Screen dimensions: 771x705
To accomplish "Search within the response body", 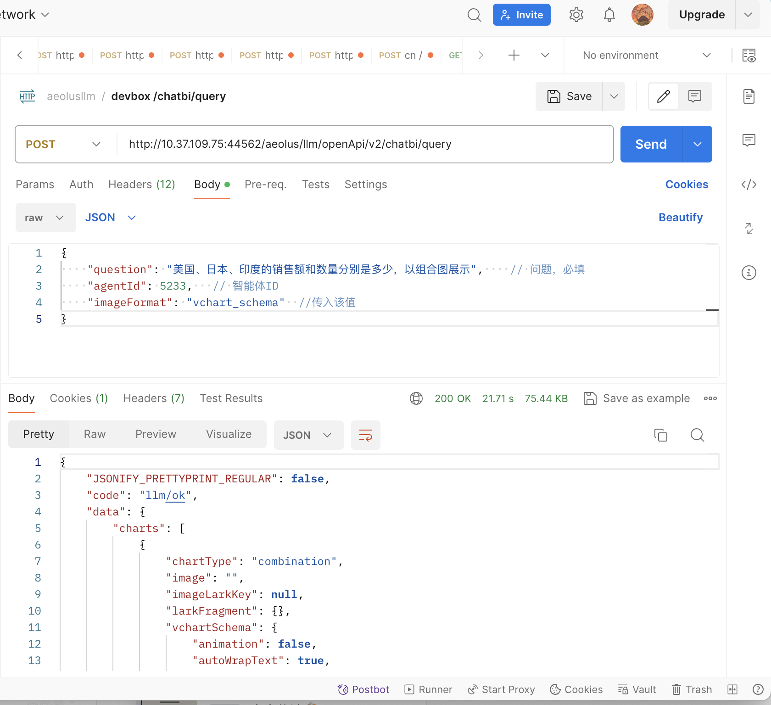I will pyautogui.click(x=697, y=435).
